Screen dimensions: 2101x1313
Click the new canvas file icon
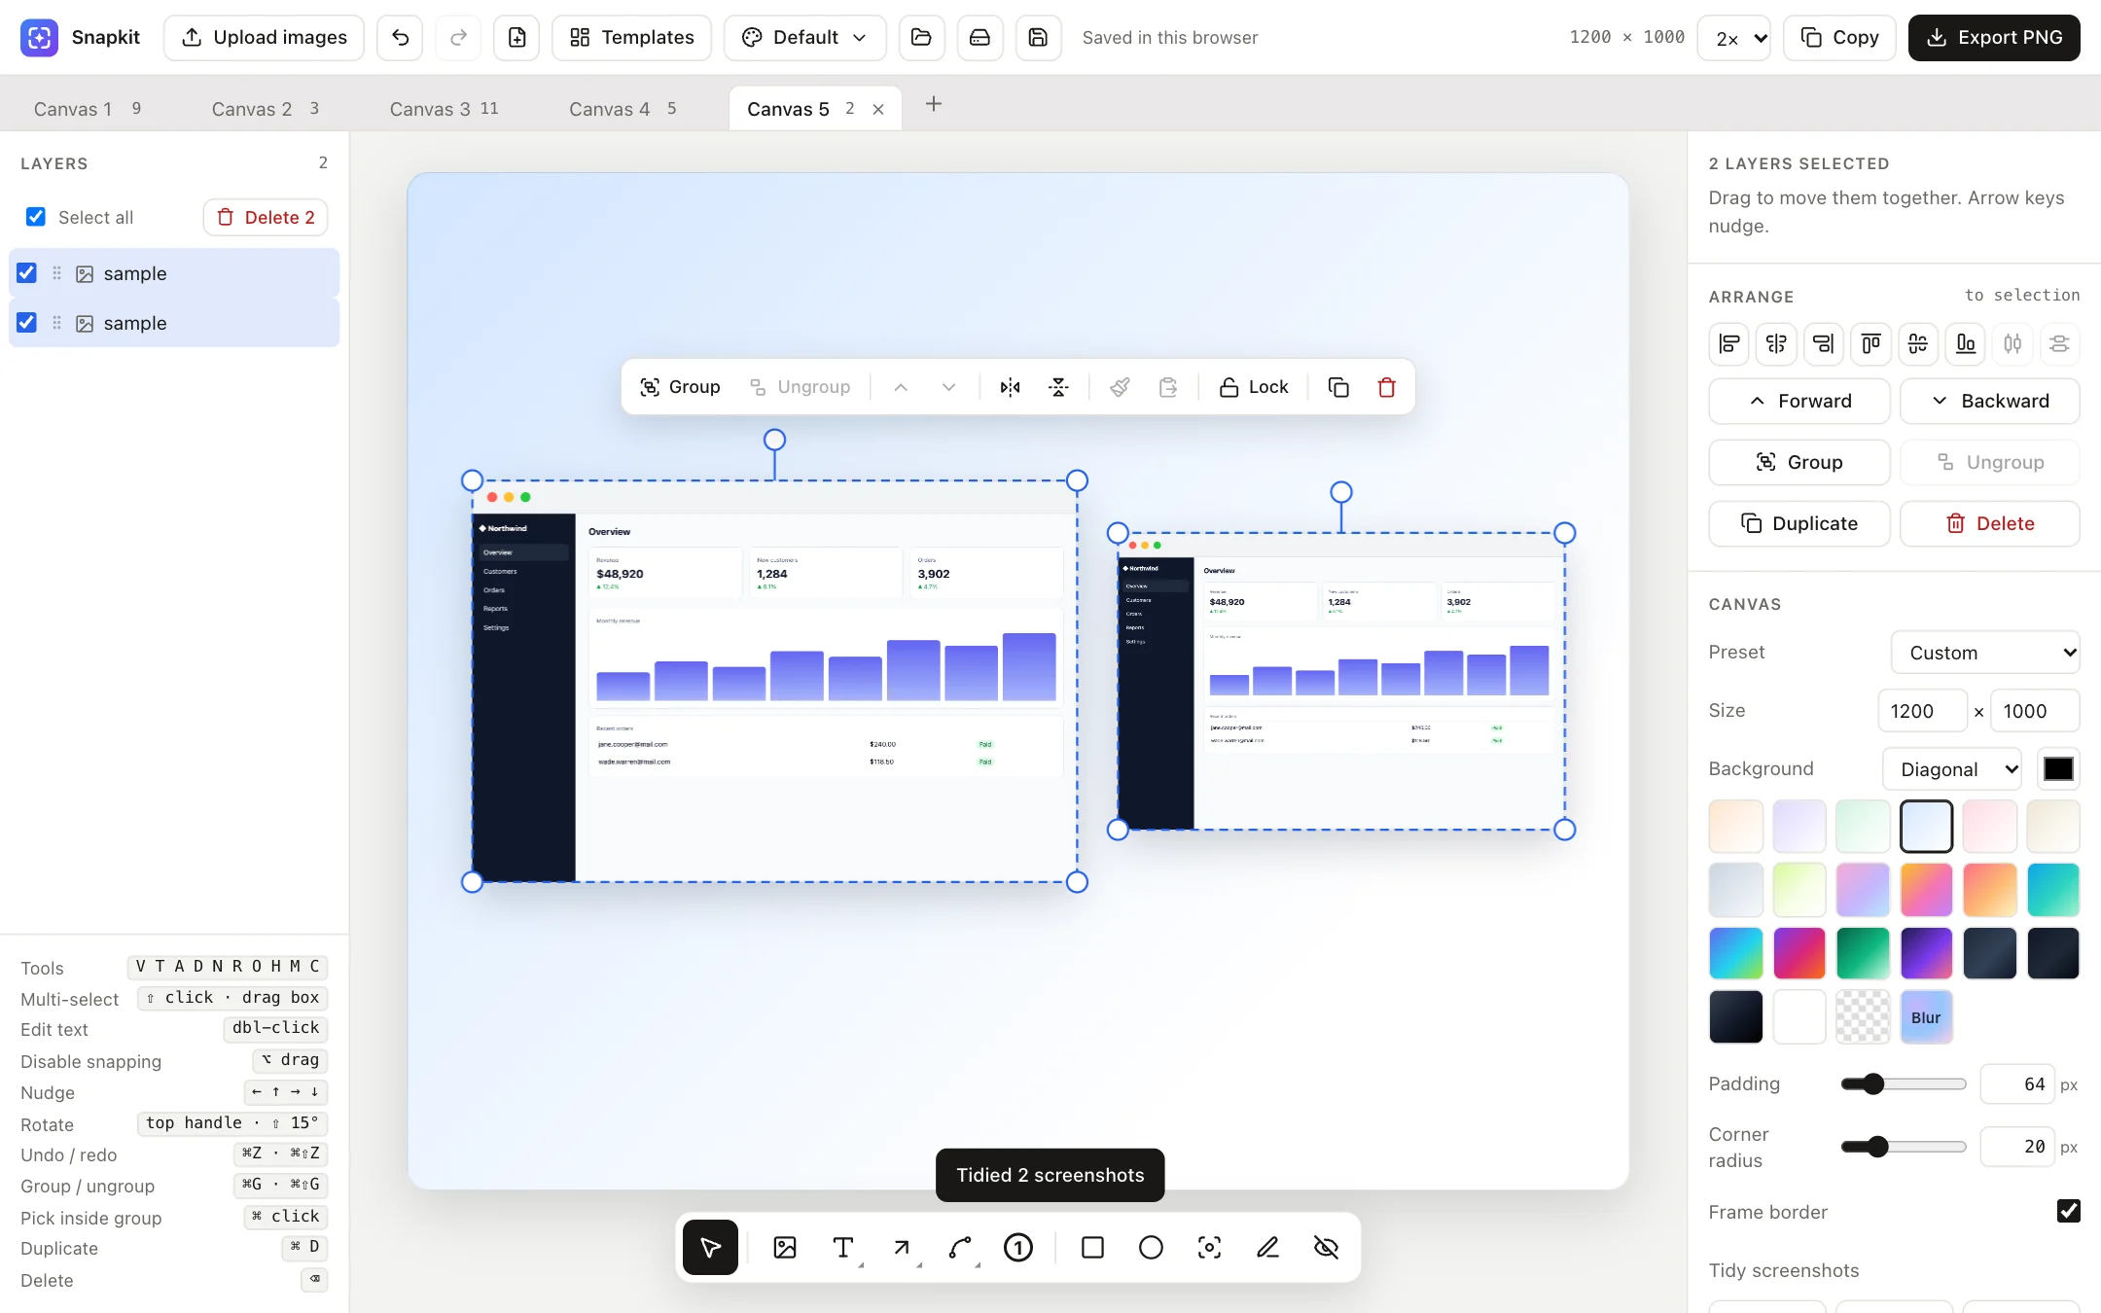[516, 37]
